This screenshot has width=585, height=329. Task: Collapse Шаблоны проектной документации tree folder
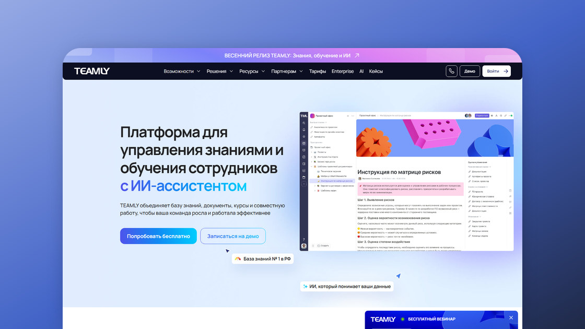[312, 167]
